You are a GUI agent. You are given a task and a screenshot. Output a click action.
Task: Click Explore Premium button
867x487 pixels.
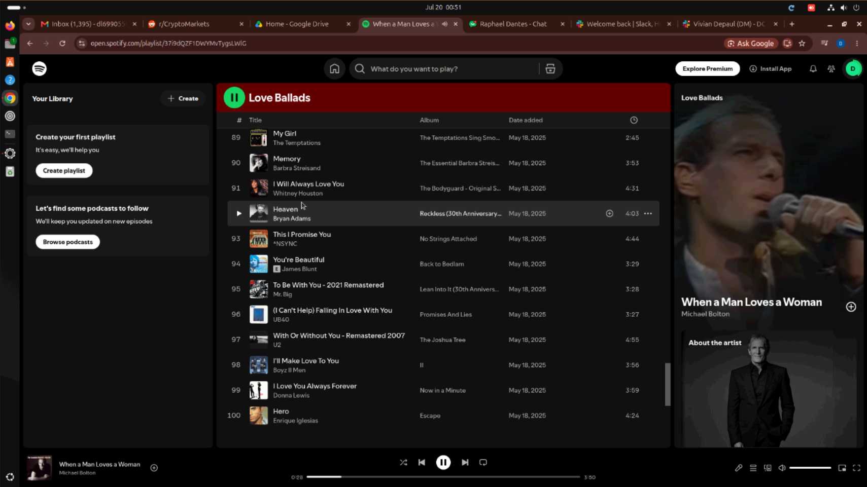(707, 69)
